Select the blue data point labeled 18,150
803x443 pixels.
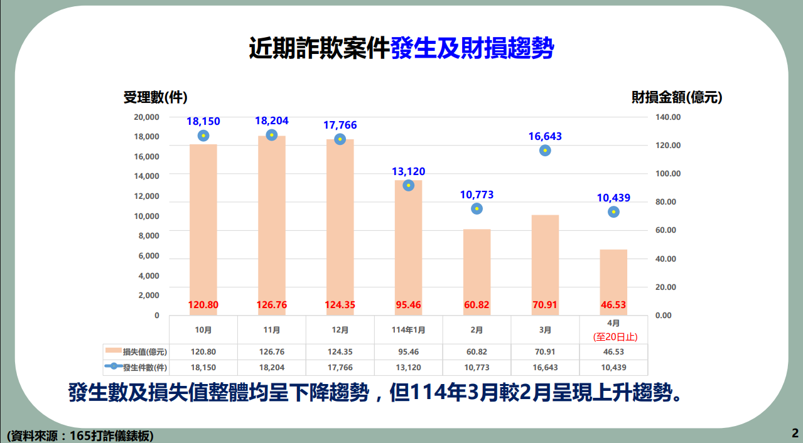tap(202, 134)
